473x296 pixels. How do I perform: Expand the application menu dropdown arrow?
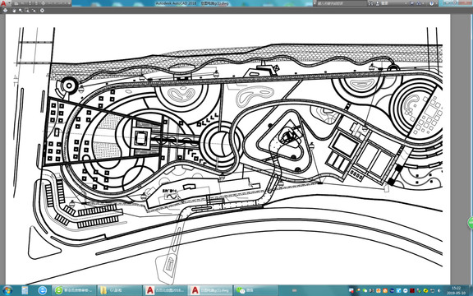(x=9, y=2)
